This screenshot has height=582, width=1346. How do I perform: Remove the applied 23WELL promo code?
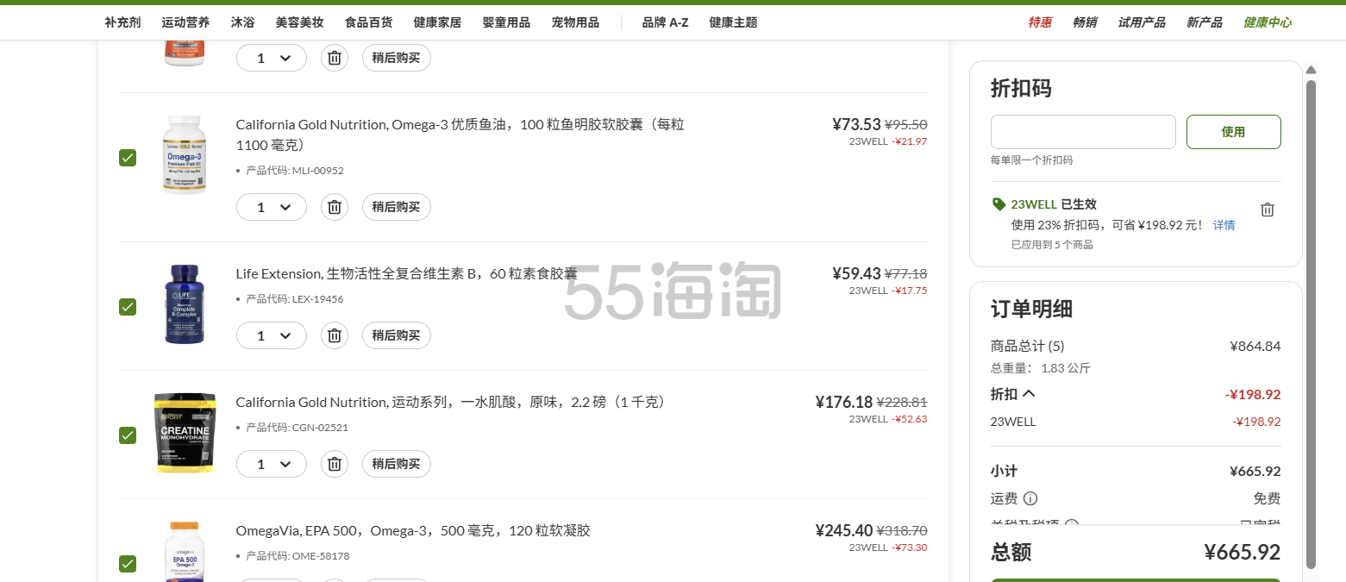click(x=1267, y=210)
